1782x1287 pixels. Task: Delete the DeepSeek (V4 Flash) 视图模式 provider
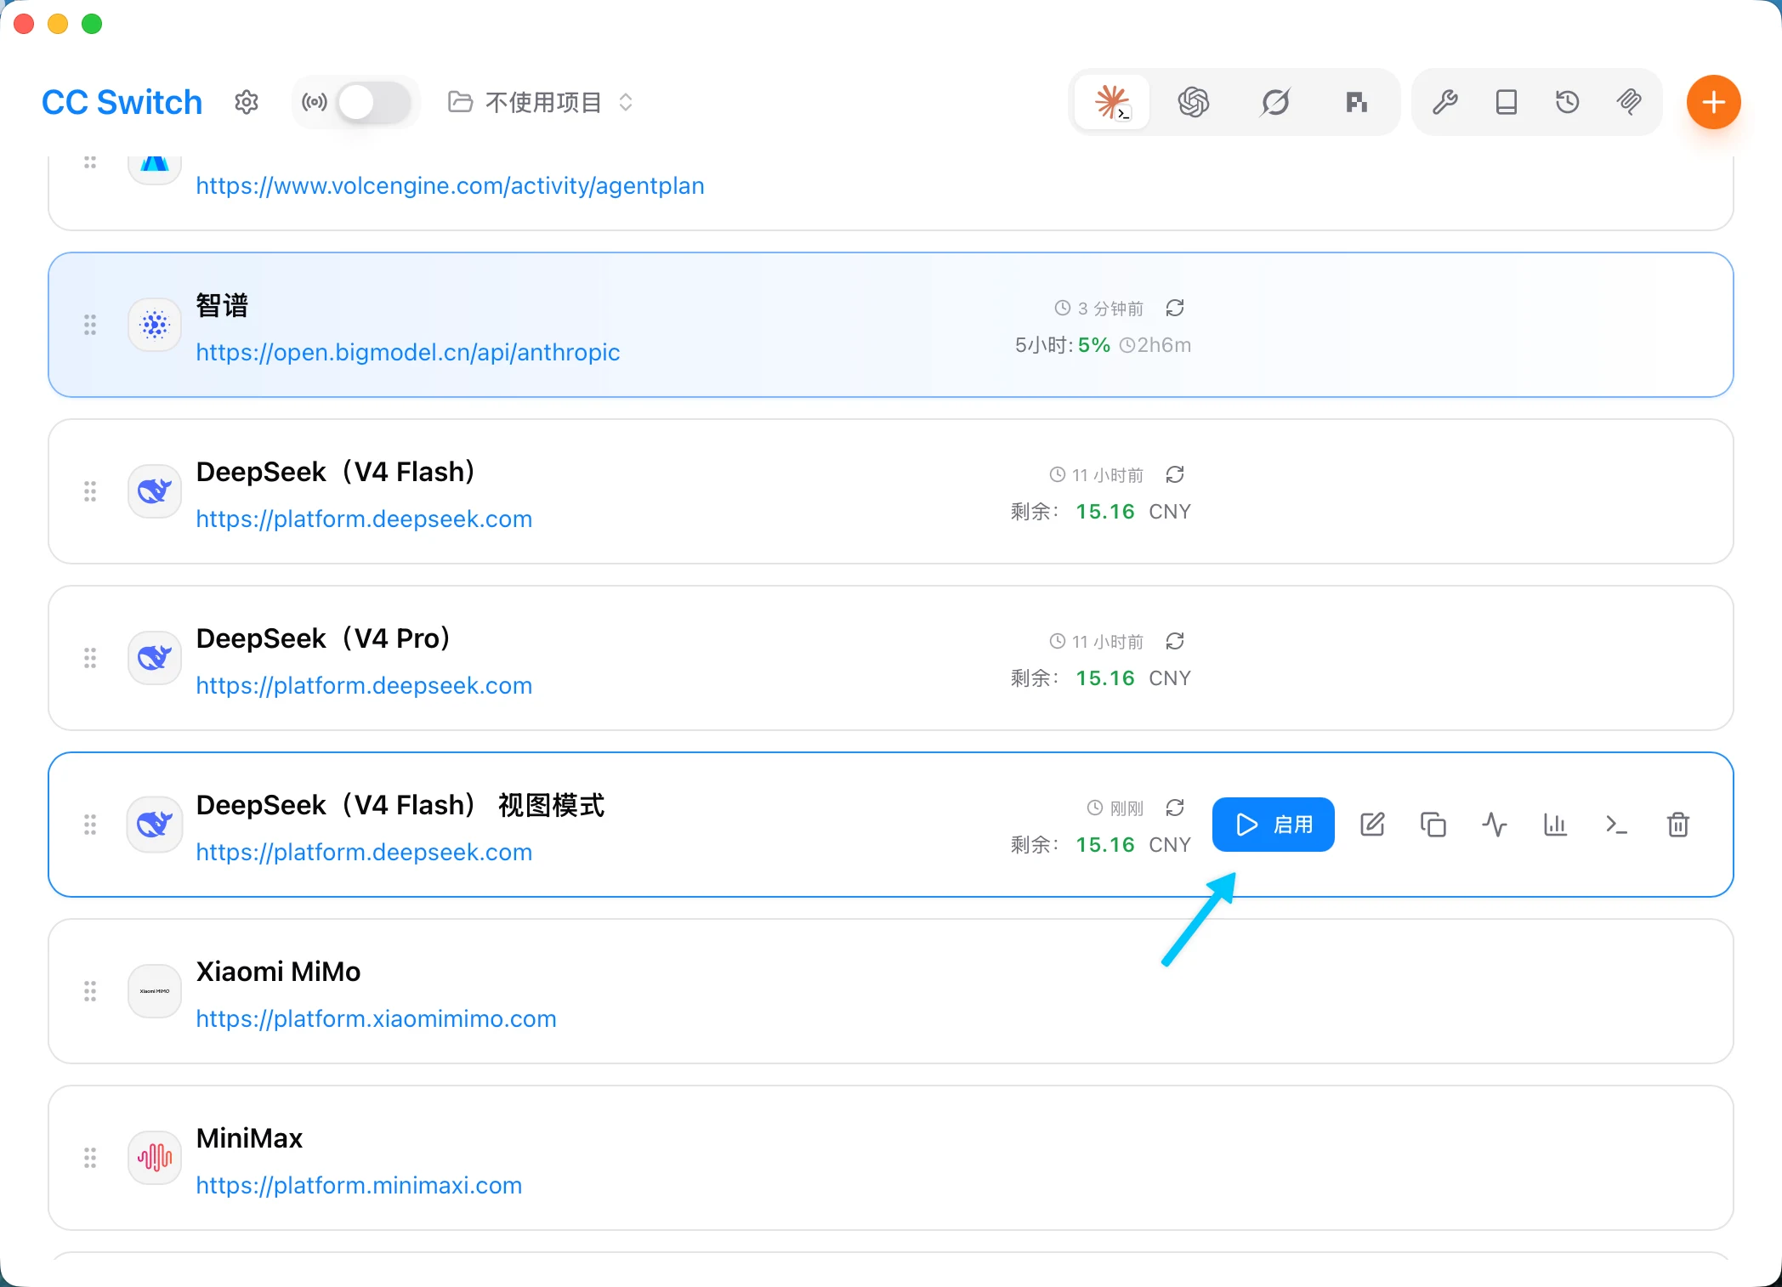pos(1678,825)
